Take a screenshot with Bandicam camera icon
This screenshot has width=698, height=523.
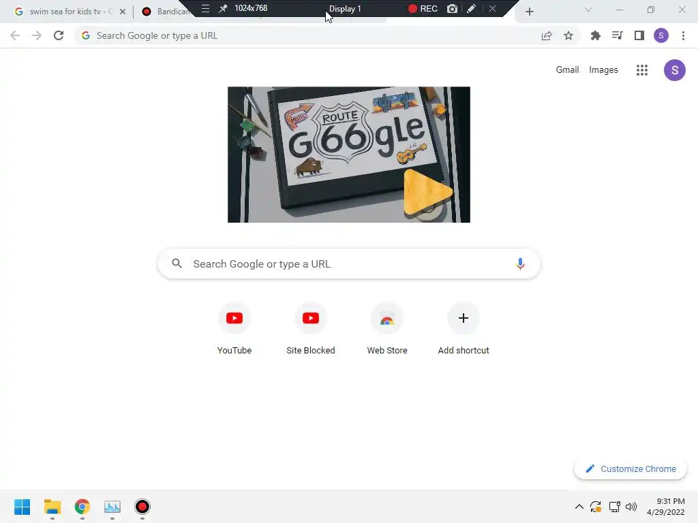(453, 8)
